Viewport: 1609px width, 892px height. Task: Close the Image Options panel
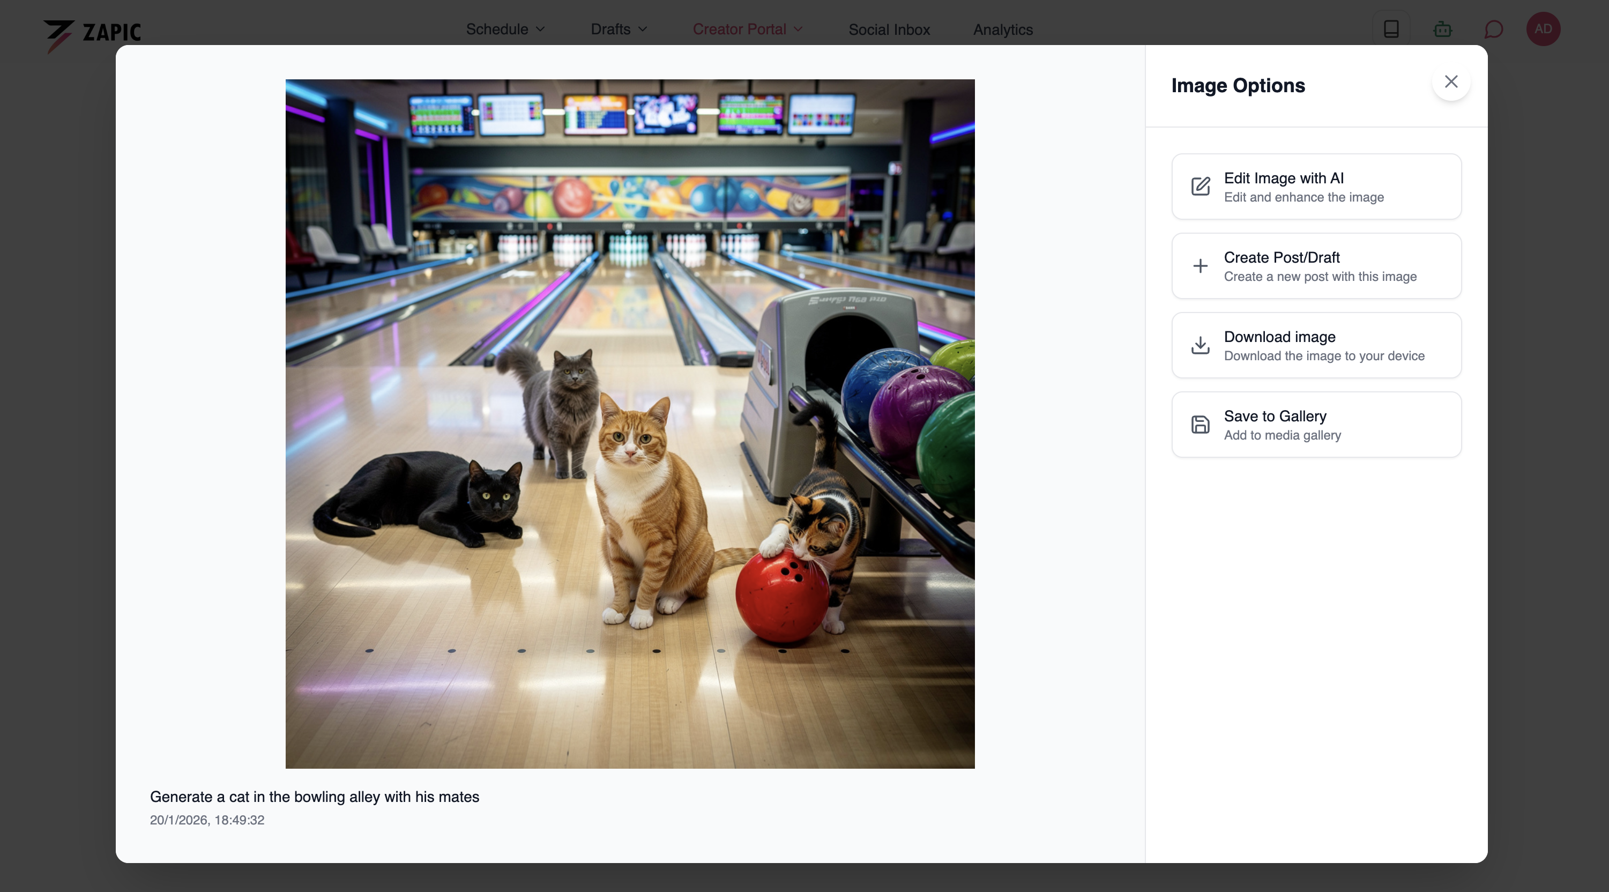click(x=1450, y=82)
